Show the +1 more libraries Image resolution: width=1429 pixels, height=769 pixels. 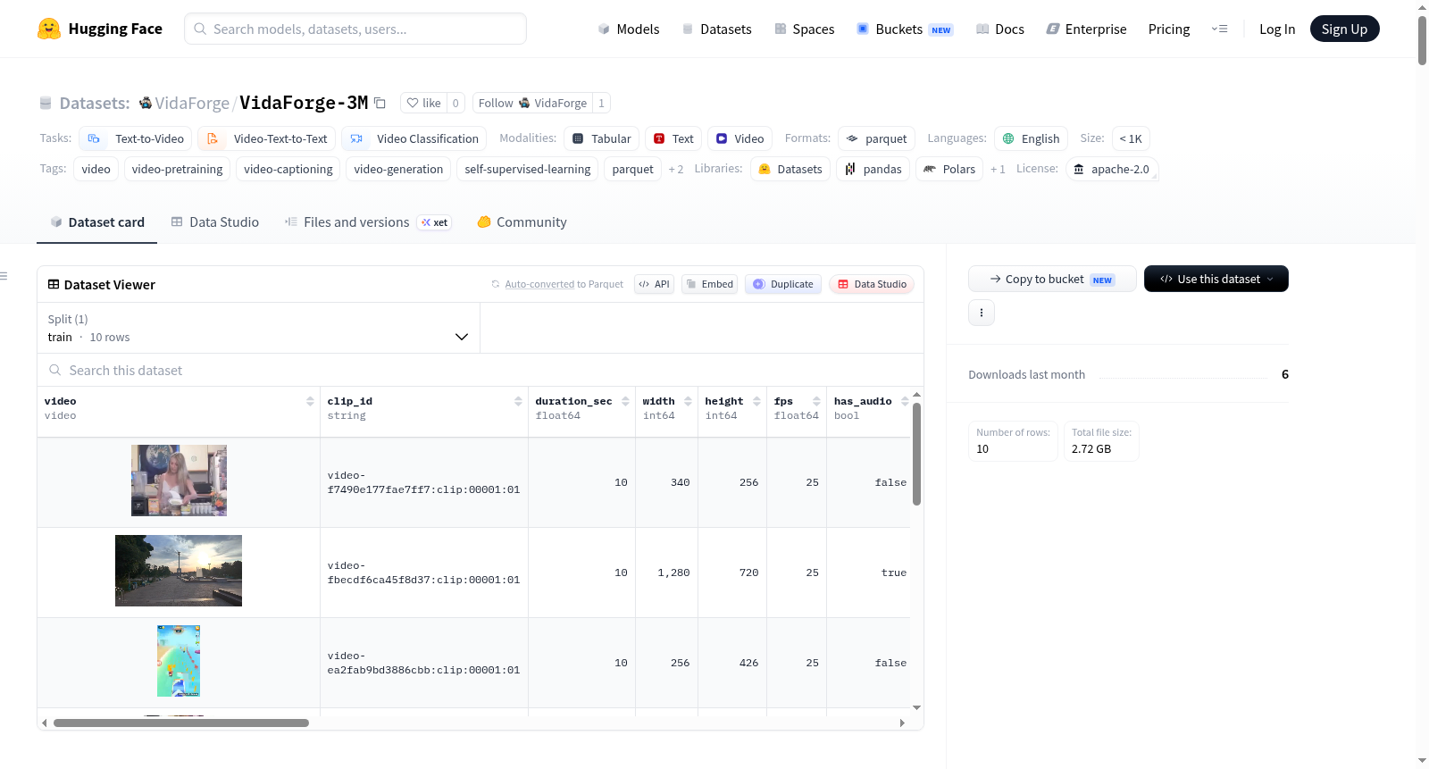[x=998, y=169]
